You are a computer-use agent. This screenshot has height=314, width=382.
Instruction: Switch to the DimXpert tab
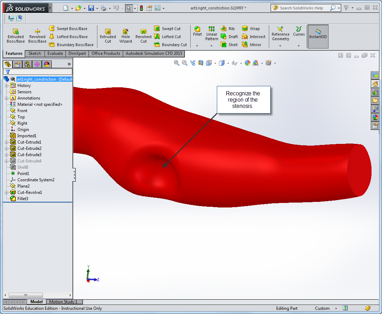(x=77, y=53)
